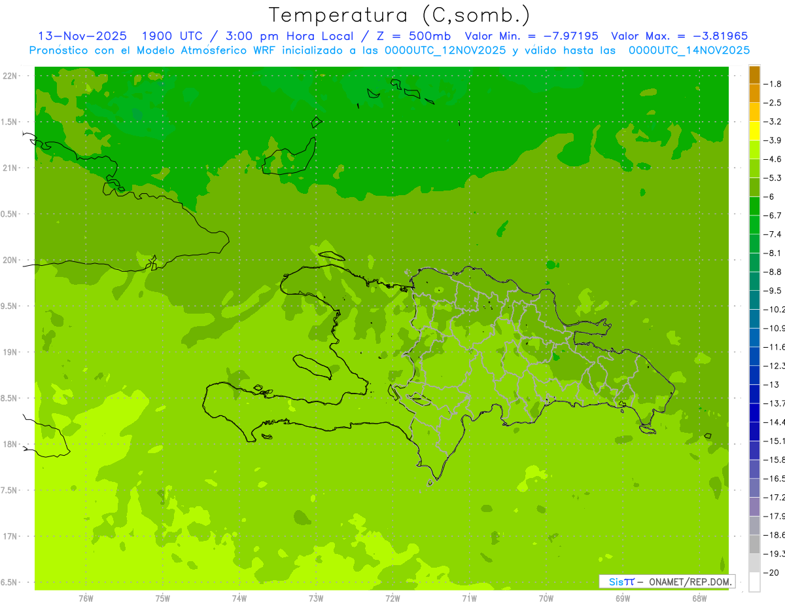Select the white legend swatch below -20
785x607 pixels.
754,581
